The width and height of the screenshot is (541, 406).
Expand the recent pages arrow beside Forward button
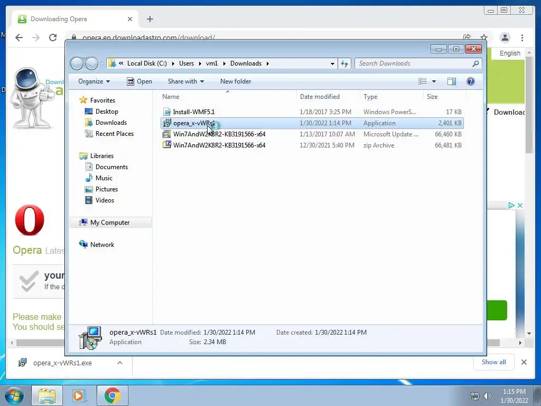coord(102,63)
